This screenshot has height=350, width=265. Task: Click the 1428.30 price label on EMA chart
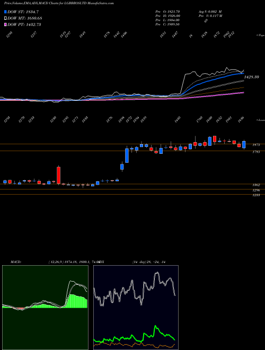point(251,77)
